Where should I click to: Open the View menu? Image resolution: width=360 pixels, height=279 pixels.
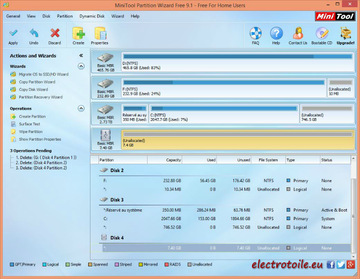tap(31, 16)
